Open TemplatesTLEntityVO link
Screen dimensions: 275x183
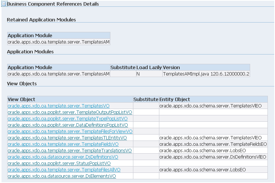pyautogui.click(x=67, y=138)
